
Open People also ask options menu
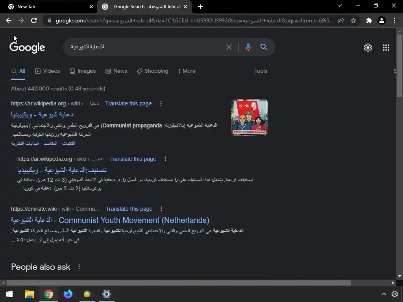79,267
